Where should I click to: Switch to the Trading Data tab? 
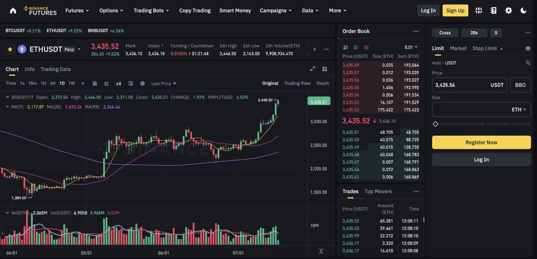[x=55, y=69]
